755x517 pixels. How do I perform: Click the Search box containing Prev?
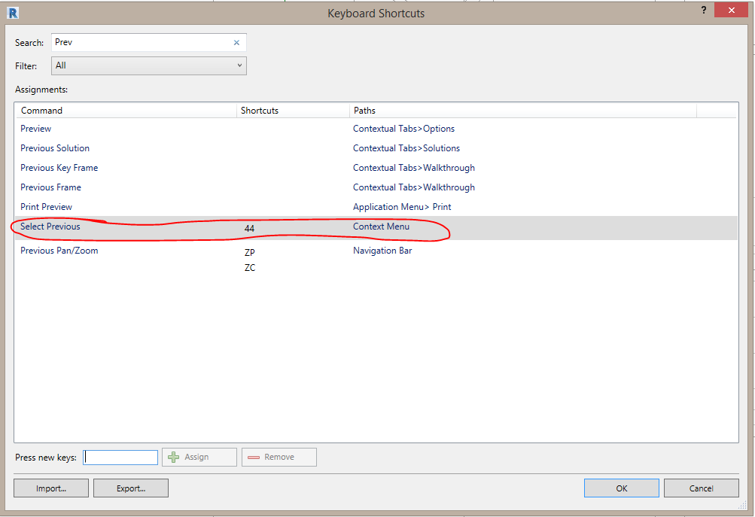[135, 42]
